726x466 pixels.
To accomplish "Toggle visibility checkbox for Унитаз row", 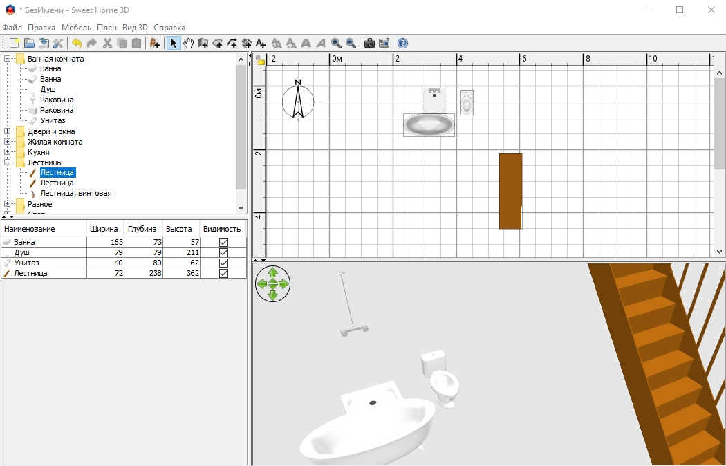I will [x=223, y=263].
